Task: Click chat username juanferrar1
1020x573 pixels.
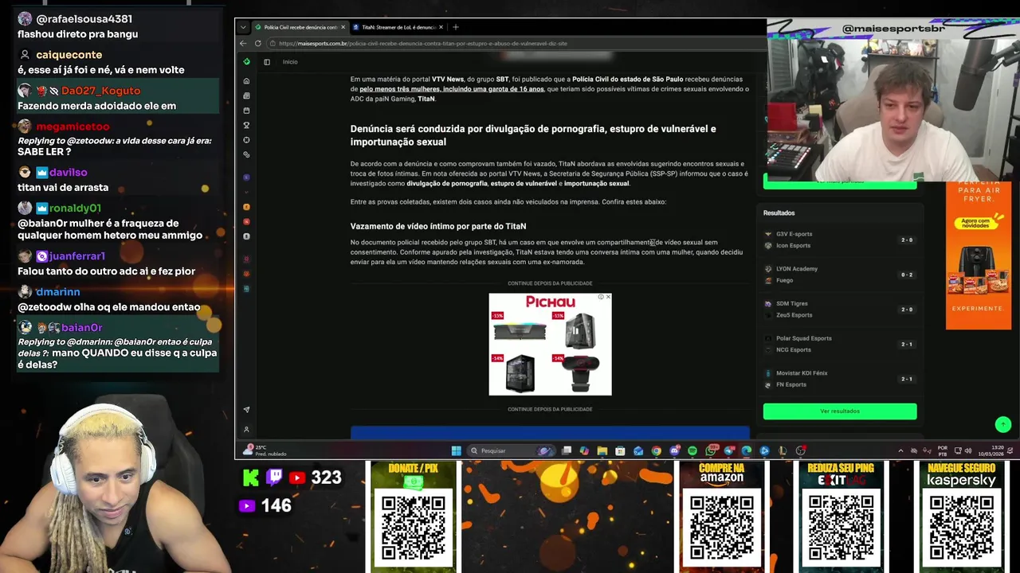Action: coord(77,256)
